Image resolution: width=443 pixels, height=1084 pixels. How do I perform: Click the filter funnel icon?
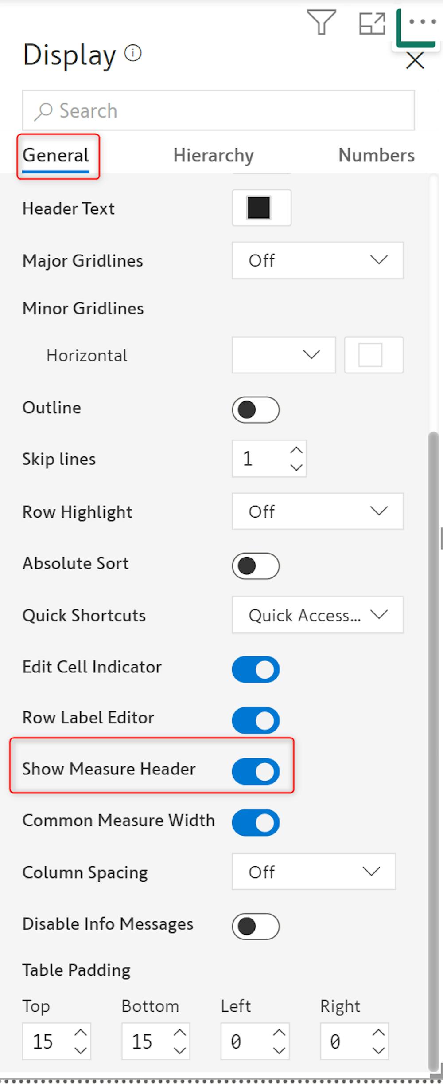point(321,22)
